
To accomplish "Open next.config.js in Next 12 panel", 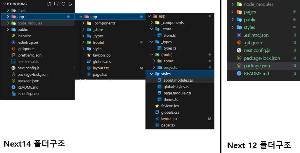I will click(257, 50).
